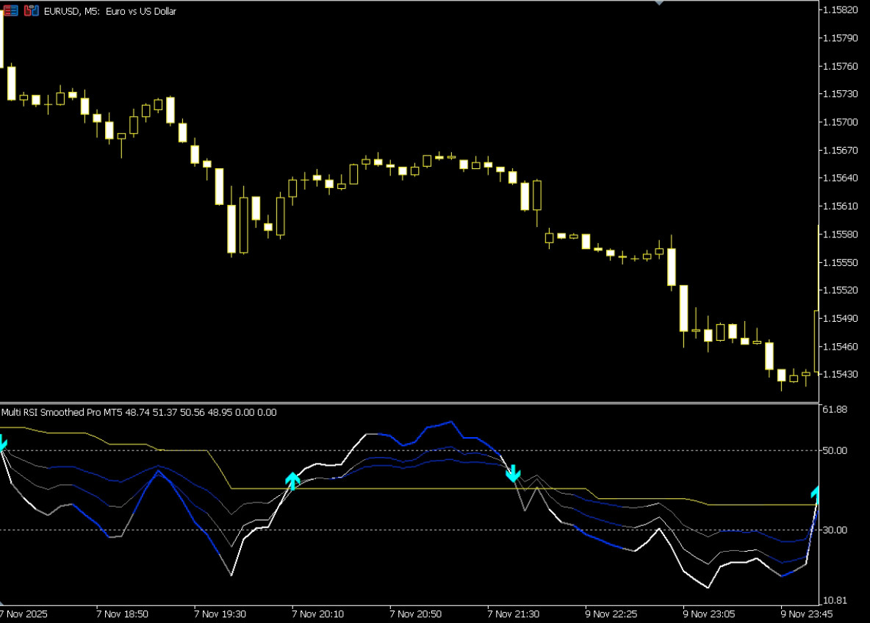Select price level 1.15460 on scale
This screenshot has height=623, width=870.
tap(841, 347)
